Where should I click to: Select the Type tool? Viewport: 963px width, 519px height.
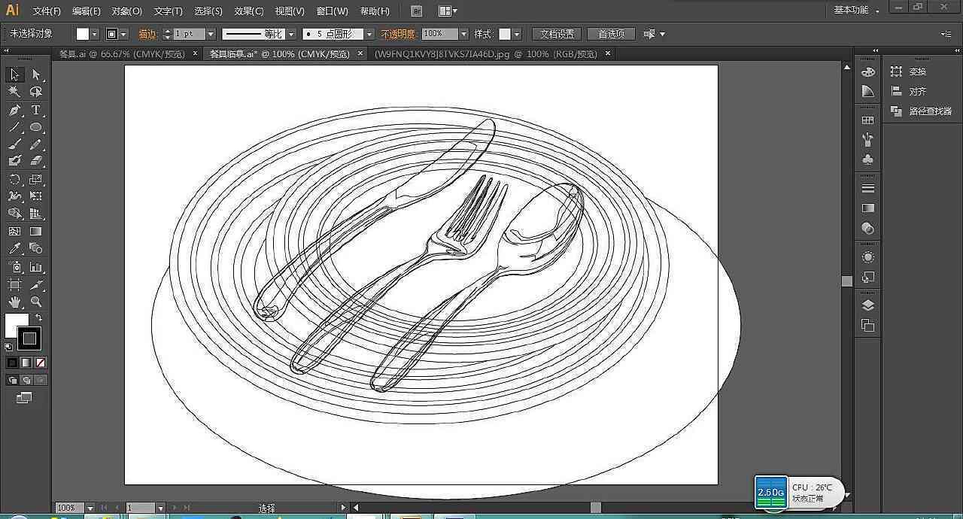(x=35, y=111)
